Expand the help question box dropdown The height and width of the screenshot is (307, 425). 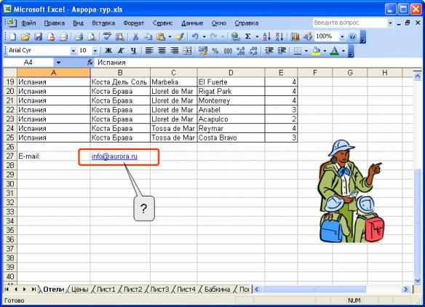[x=390, y=23]
